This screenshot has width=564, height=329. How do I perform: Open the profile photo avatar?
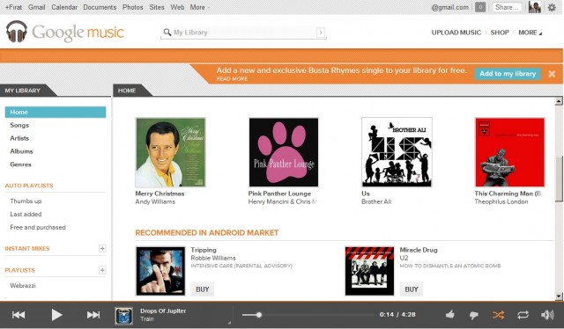point(535,7)
